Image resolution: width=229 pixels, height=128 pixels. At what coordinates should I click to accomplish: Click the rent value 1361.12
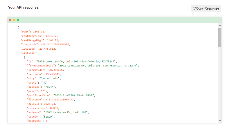(x=38, y=32)
